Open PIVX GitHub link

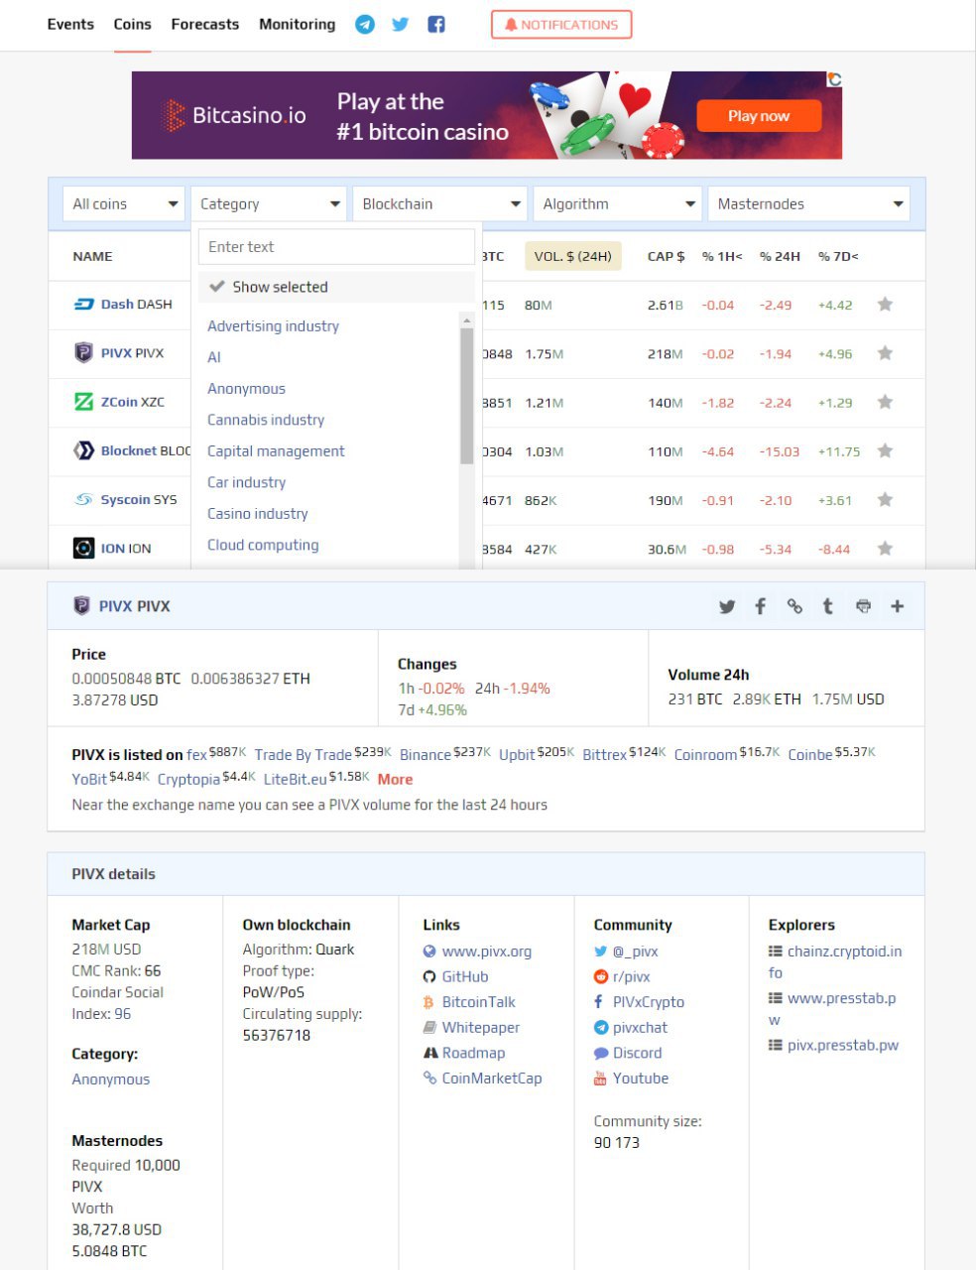coord(464,976)
